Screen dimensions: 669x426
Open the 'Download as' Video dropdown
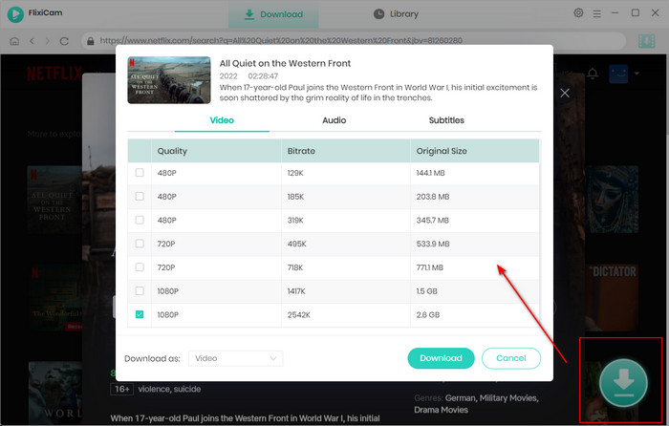click(x=235, y=358)
